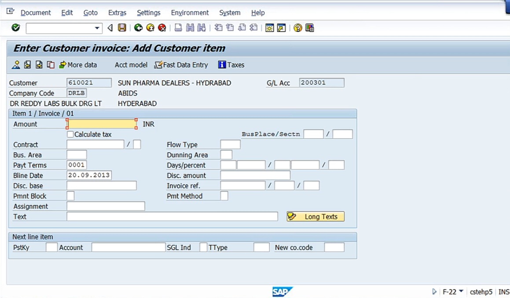Click the Text input field
Screen dimensions: 510x298
tap(172, 217)
